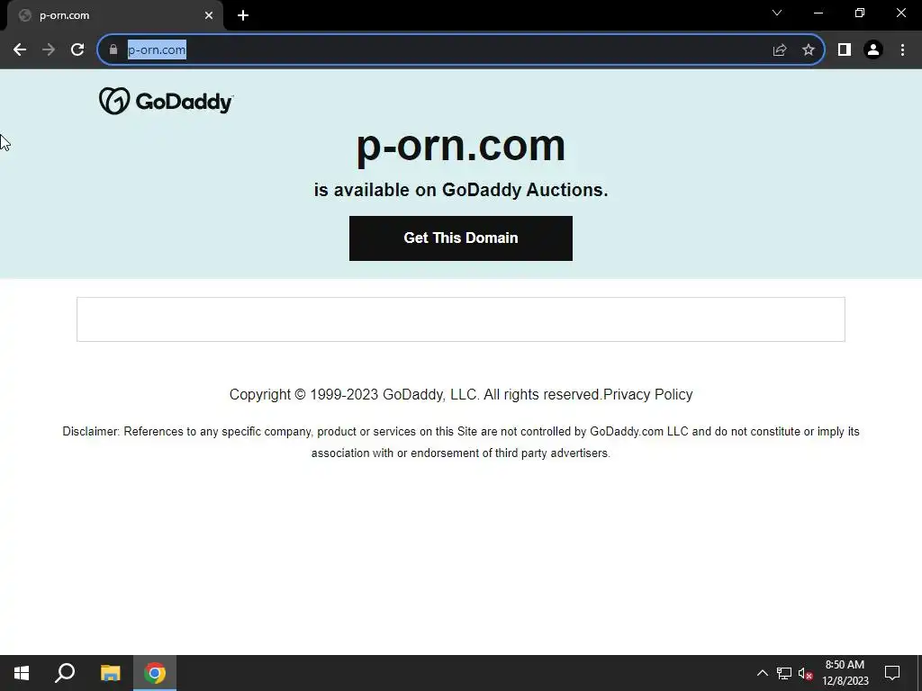Open Windows Start menu
Viewport: 922px width, 691px height.
click(22, 673)
